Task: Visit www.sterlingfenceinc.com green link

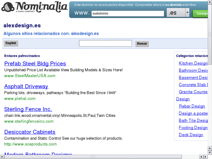Action: (29, 121)
